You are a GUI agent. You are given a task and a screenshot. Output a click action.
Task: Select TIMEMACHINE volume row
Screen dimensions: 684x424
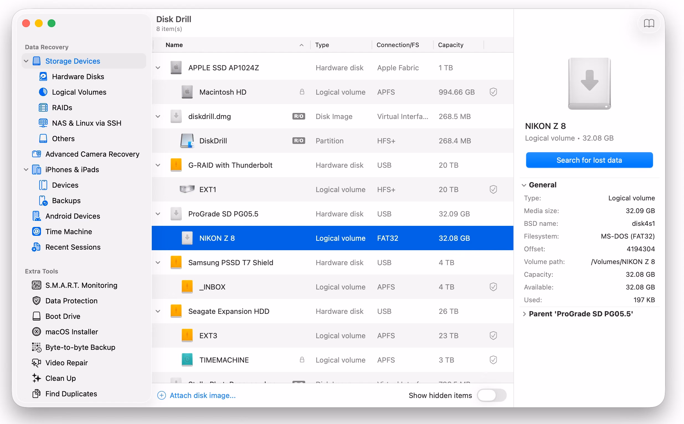coord(333,360)
